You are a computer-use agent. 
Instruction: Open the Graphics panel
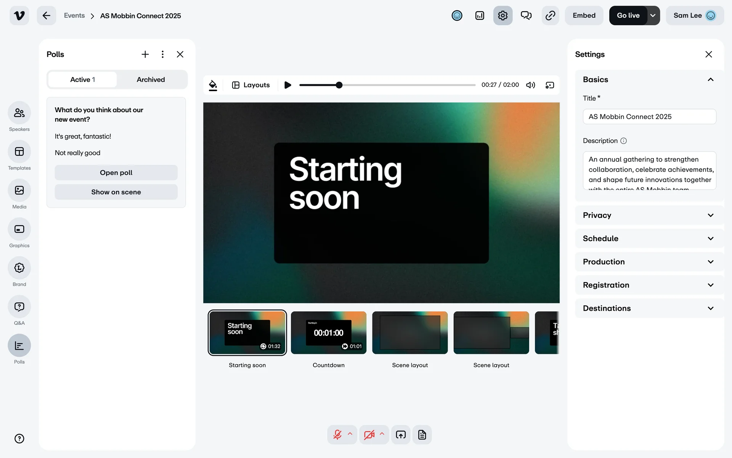(19, 229)
